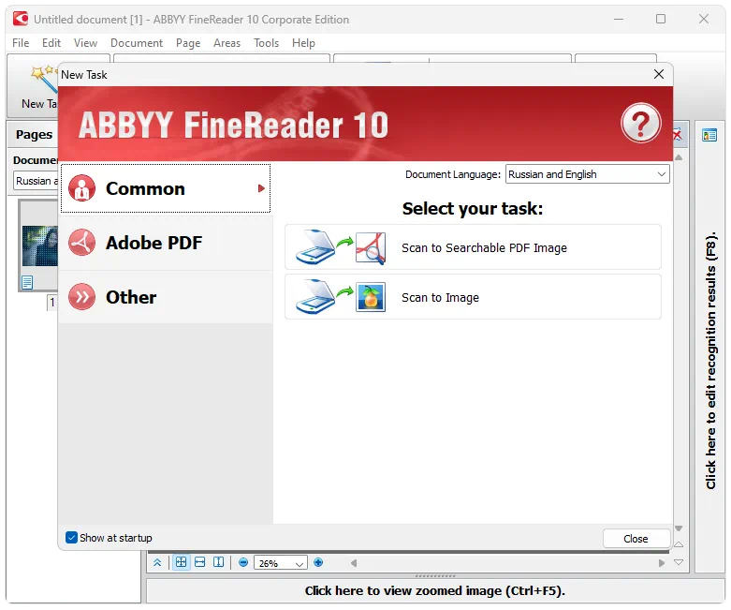
Task: Click the ABBYY FineReader app logo icon
Action: [21, 19]
